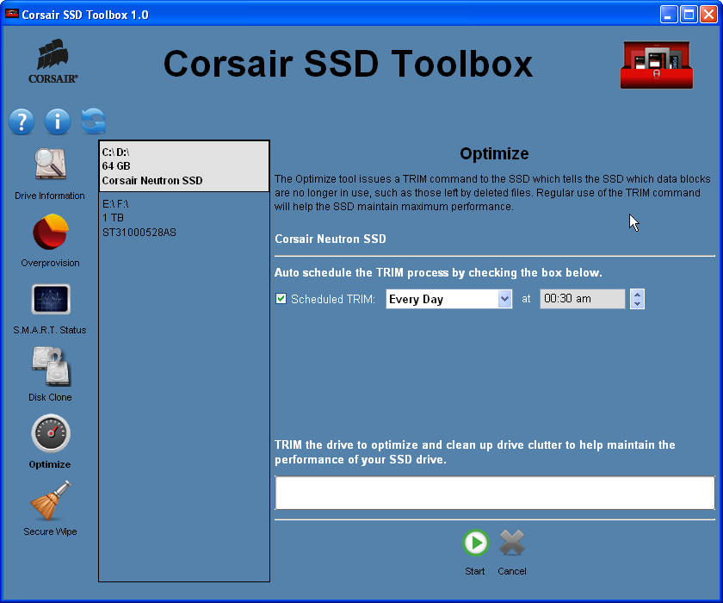Uncheck the Scheduled TRIM checkbox
This screenshot has width=723, height=603.
coord(281,299)
